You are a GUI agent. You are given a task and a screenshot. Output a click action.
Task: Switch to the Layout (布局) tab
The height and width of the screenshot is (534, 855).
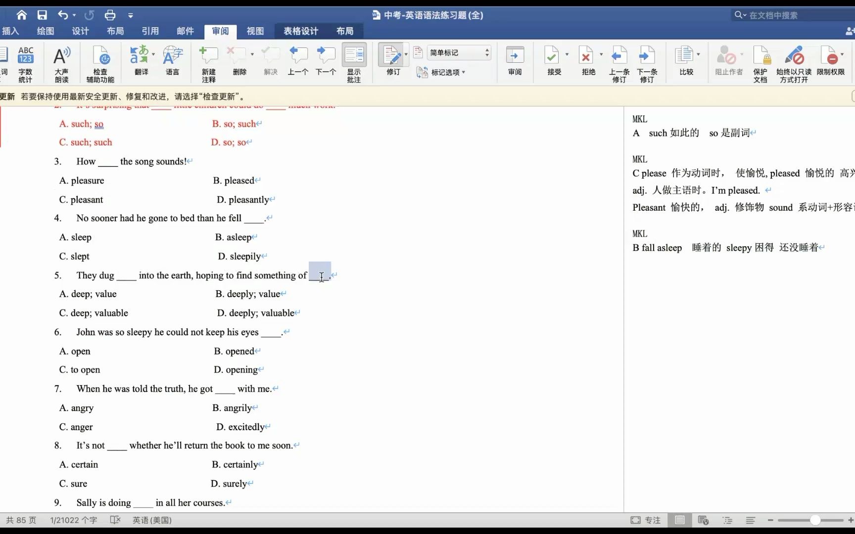(x=115, y=31)
